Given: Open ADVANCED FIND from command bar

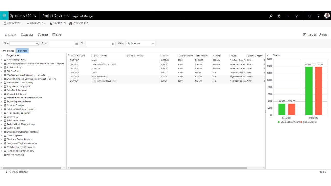Looking at the screenshot, I should click(x=79, y=24).
